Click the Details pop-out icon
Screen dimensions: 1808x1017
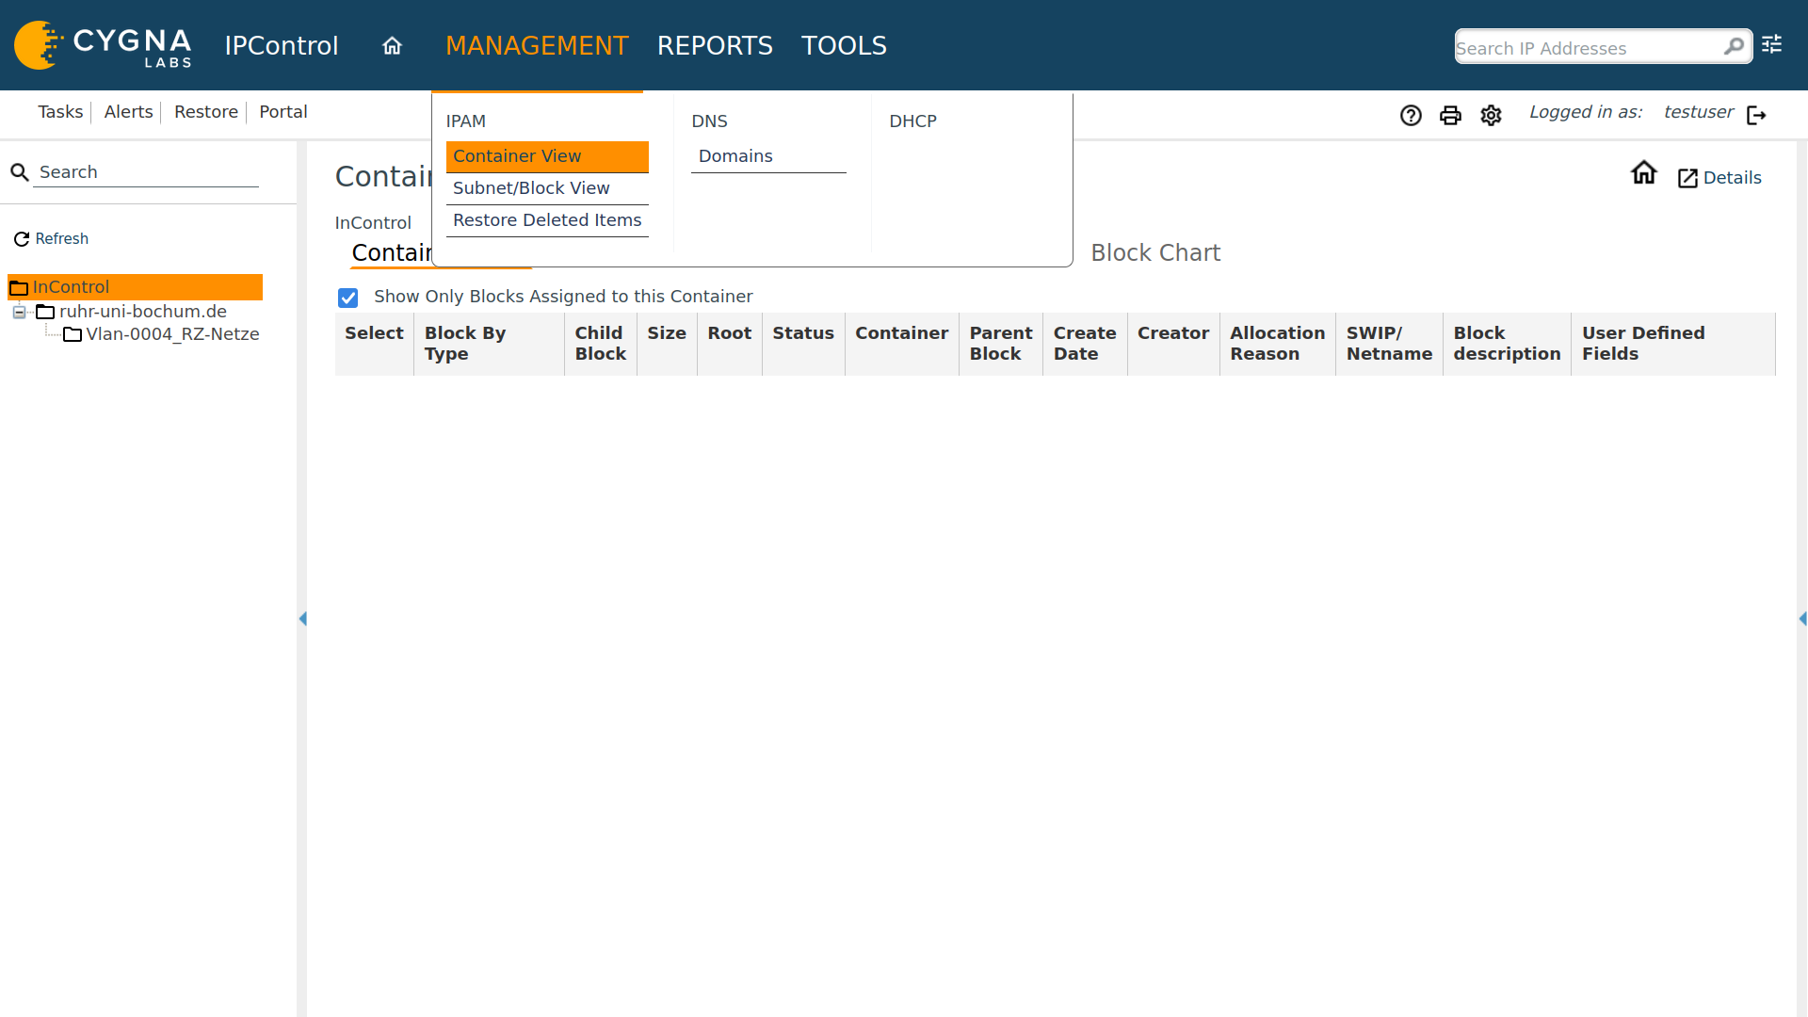pos(1687,178)
